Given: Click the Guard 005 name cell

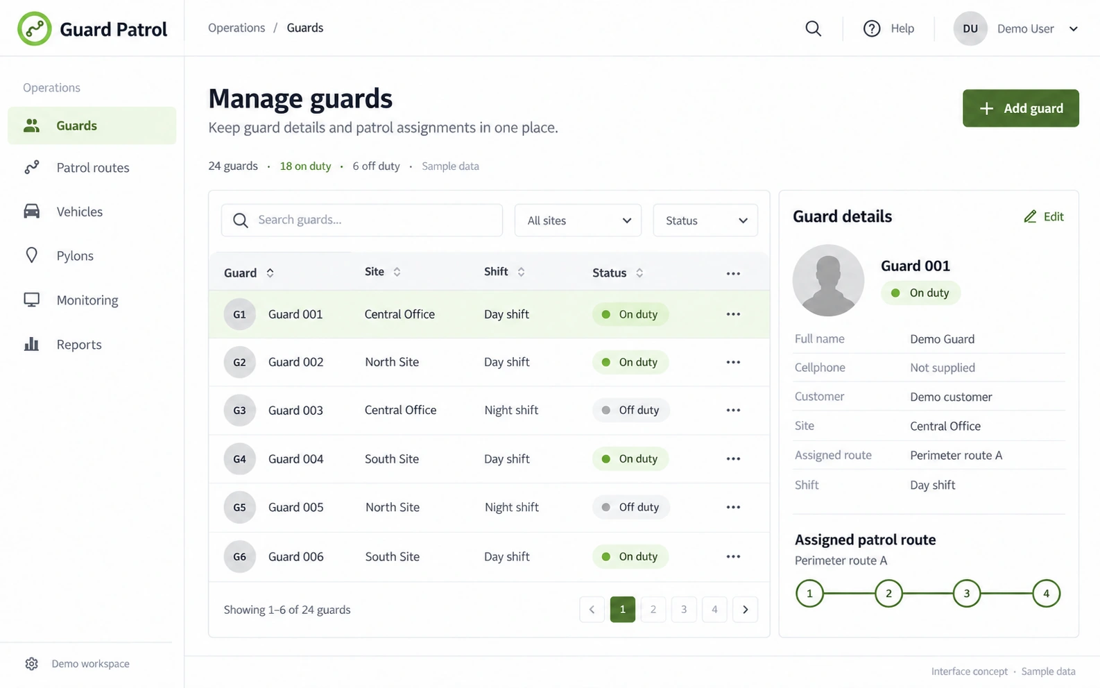Looking at the screenshot, I should pos(296,507).
